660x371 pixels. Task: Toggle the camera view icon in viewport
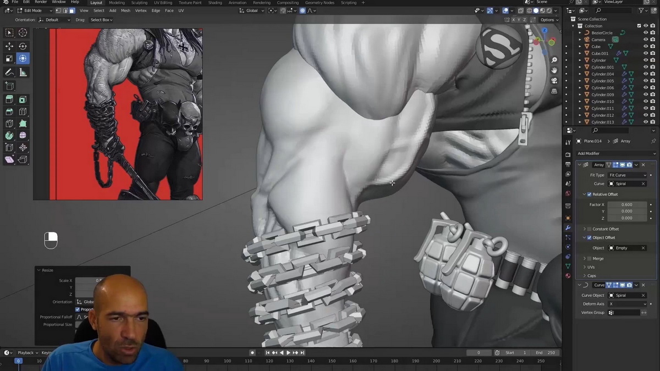pos(554,81)
